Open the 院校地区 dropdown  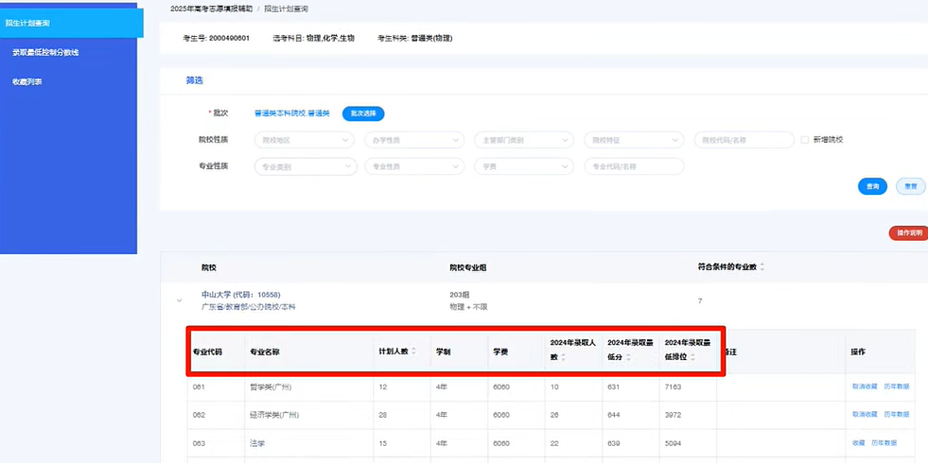pyautogui.click(x=305, y=140)
